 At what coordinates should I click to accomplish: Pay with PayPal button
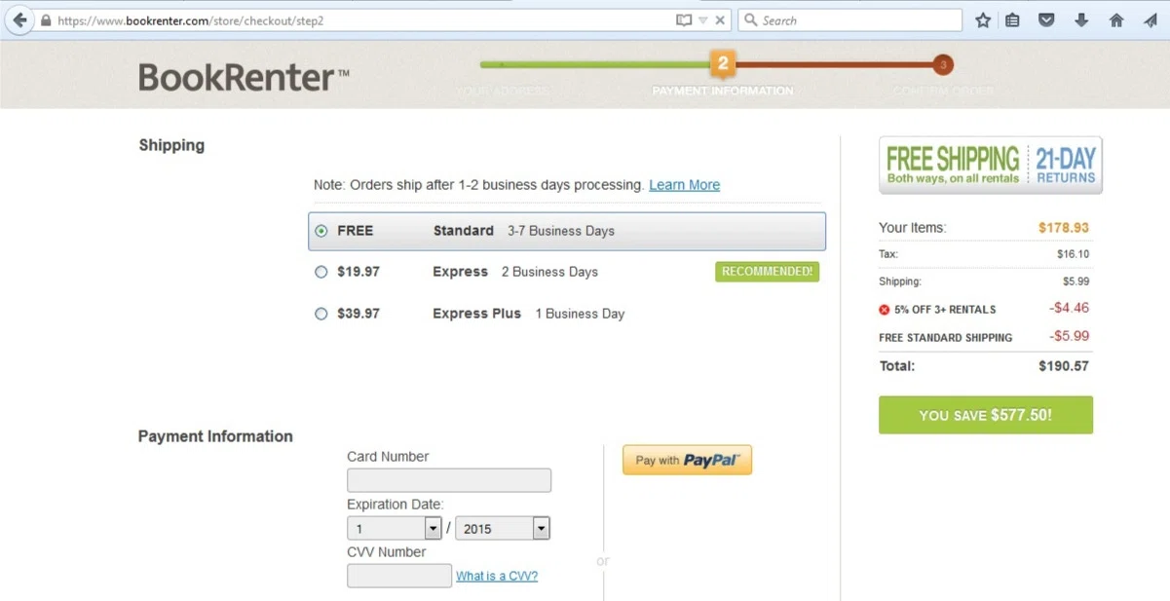tap(688, 460)
